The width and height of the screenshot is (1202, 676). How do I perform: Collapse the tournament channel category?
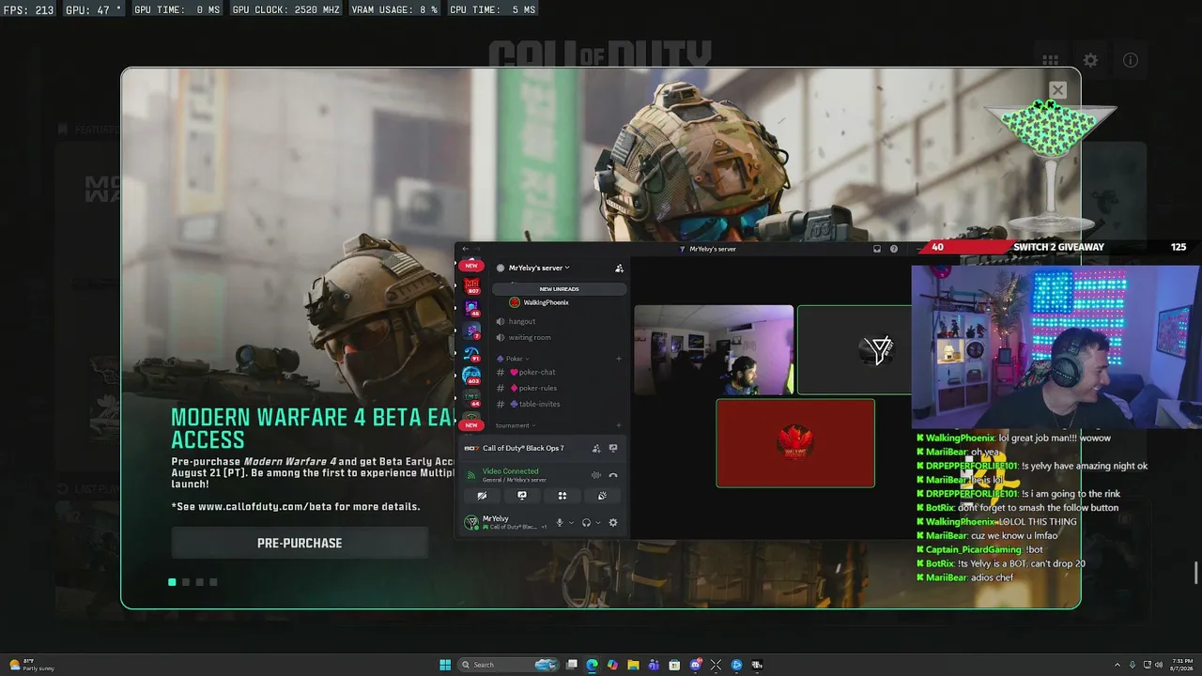pyautogui.click(x=515, y=425)
